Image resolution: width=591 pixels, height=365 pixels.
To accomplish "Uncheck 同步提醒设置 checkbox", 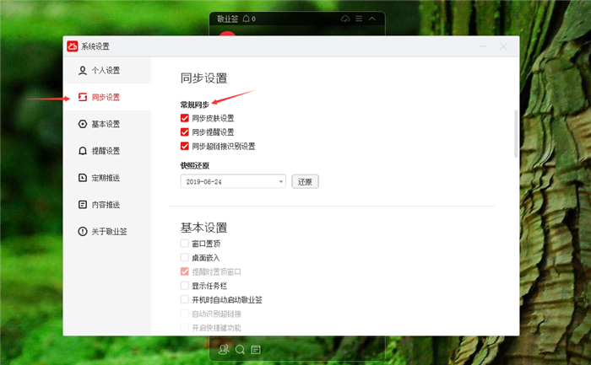I will 184,132.
